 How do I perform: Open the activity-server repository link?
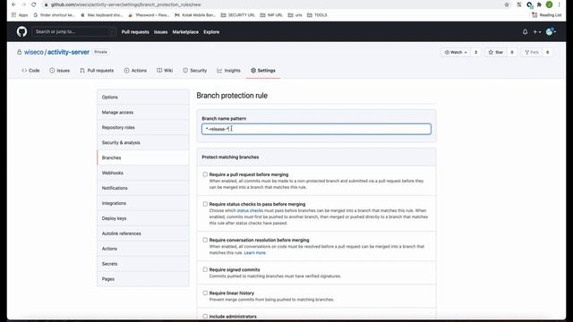(x=68, y=52)
